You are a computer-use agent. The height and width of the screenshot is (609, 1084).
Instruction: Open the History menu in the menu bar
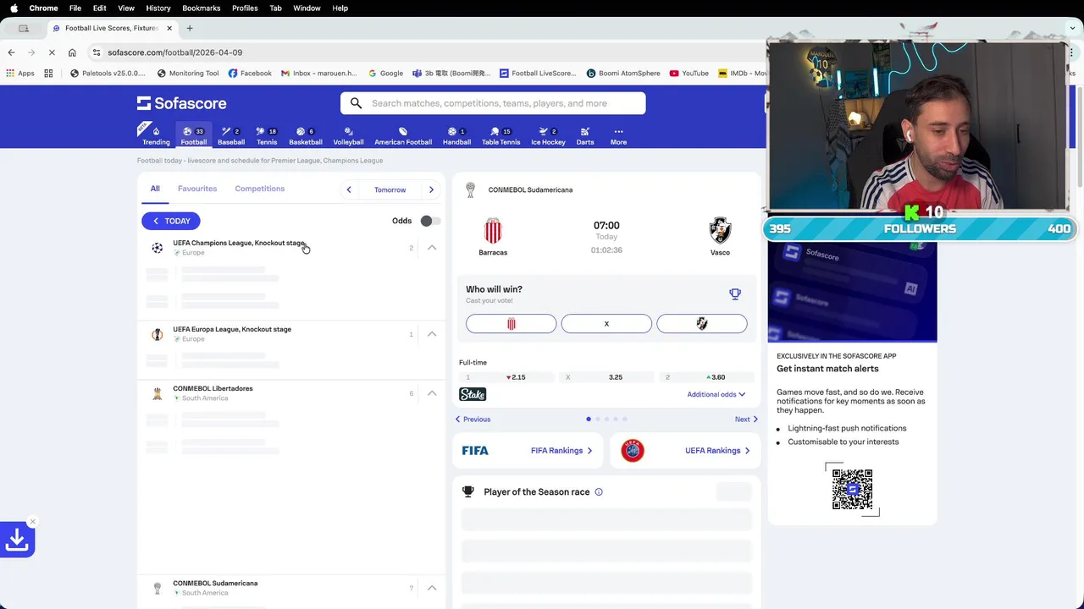[158, 8]
